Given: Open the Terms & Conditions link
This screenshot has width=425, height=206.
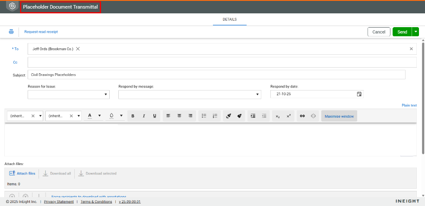Looking at the screenshot, I should 96,202.
